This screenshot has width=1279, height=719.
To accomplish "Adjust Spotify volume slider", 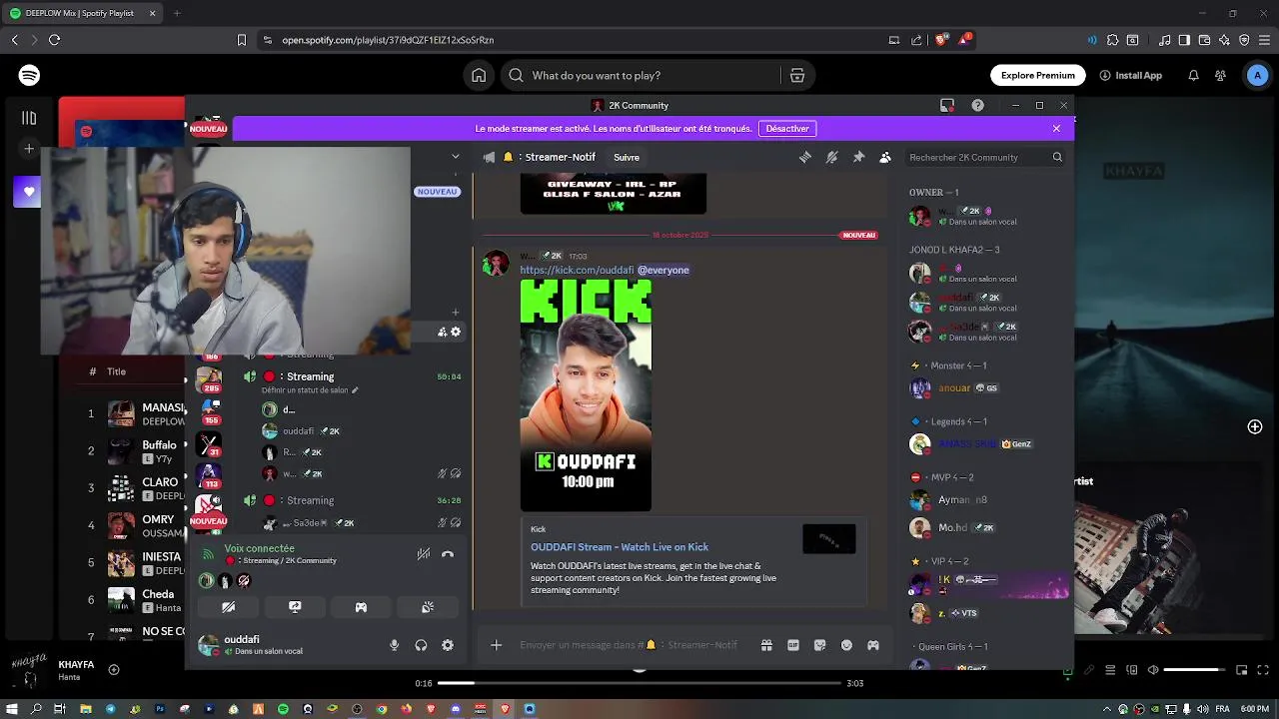I will (1195, 670).
